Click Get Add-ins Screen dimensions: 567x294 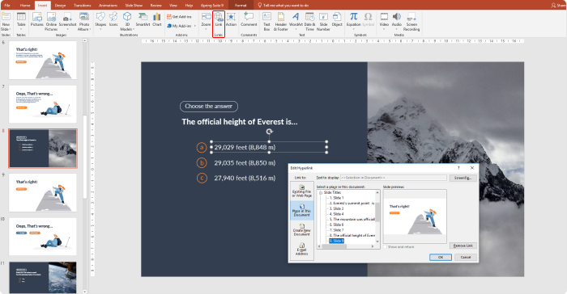tap(179, 17)
